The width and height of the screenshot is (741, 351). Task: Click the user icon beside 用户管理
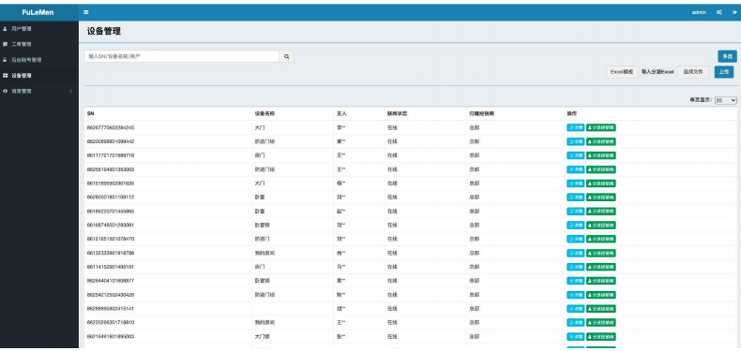click(x=5, y=29)
